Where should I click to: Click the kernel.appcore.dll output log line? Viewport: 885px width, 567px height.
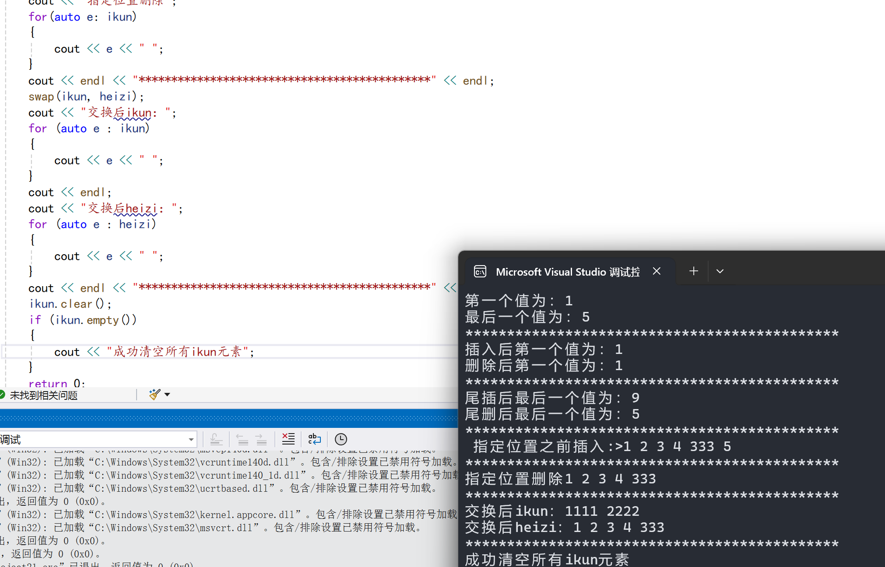[228, 514]
